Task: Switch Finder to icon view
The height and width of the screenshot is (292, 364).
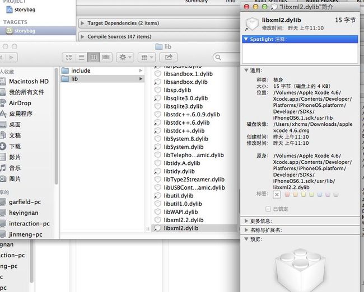Action: pyautogui.click(x=69, y=57)
